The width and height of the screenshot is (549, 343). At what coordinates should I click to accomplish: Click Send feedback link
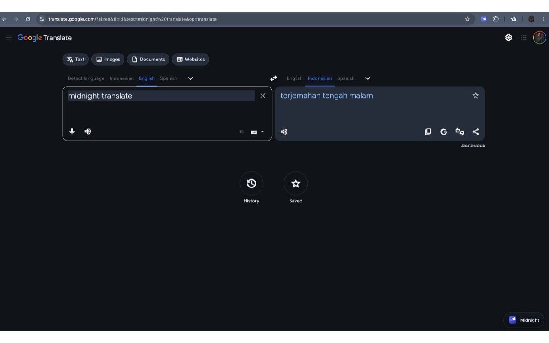(473, 146)
